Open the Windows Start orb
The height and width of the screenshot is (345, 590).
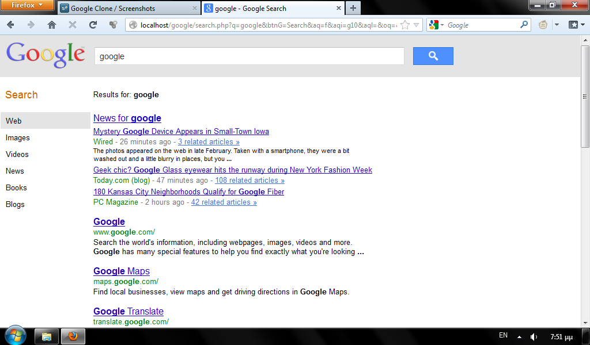[x=16, y=335]
